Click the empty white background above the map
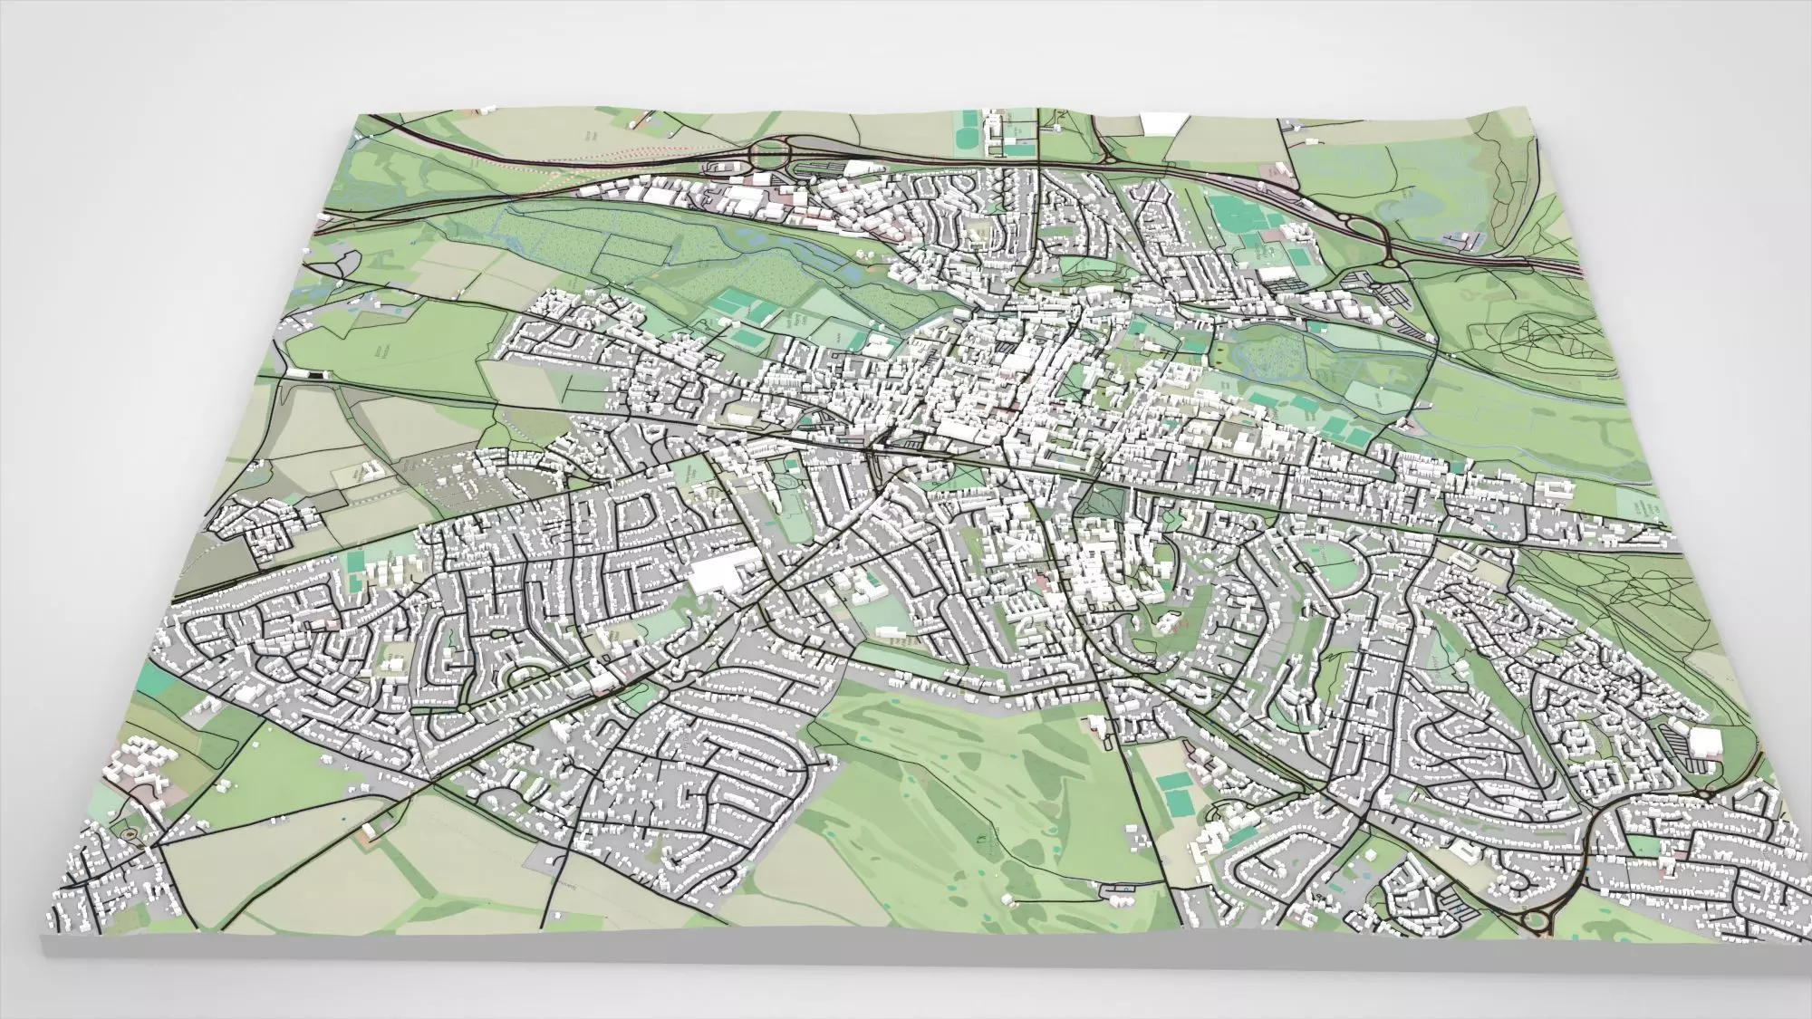This screenshot has height=1019, width=1812. click(x=906, y=45)
